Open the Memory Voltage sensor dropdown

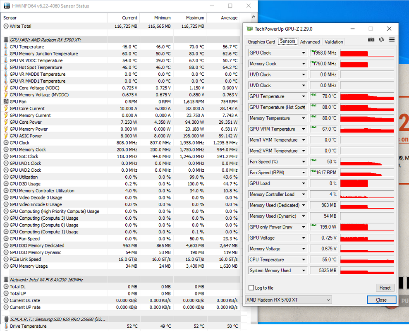(x=304, y=249)
